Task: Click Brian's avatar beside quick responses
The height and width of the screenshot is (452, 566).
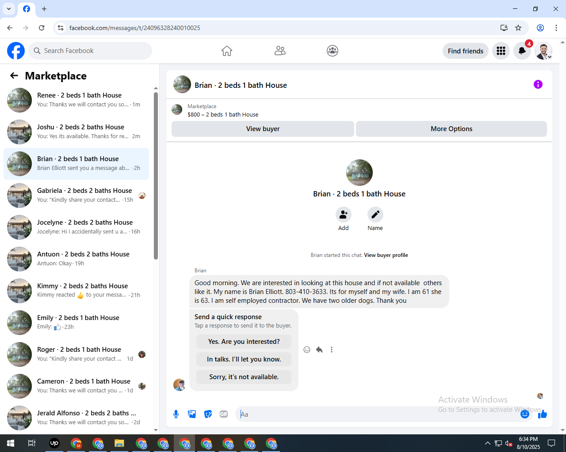Action: (x=179, y=385)
